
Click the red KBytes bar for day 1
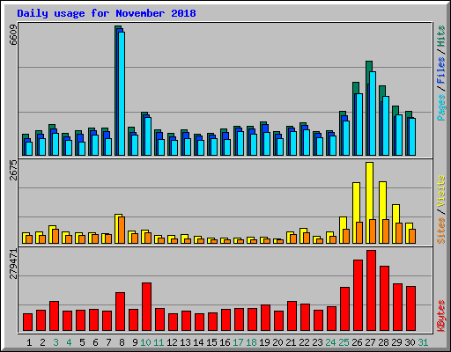click(27, 322)
